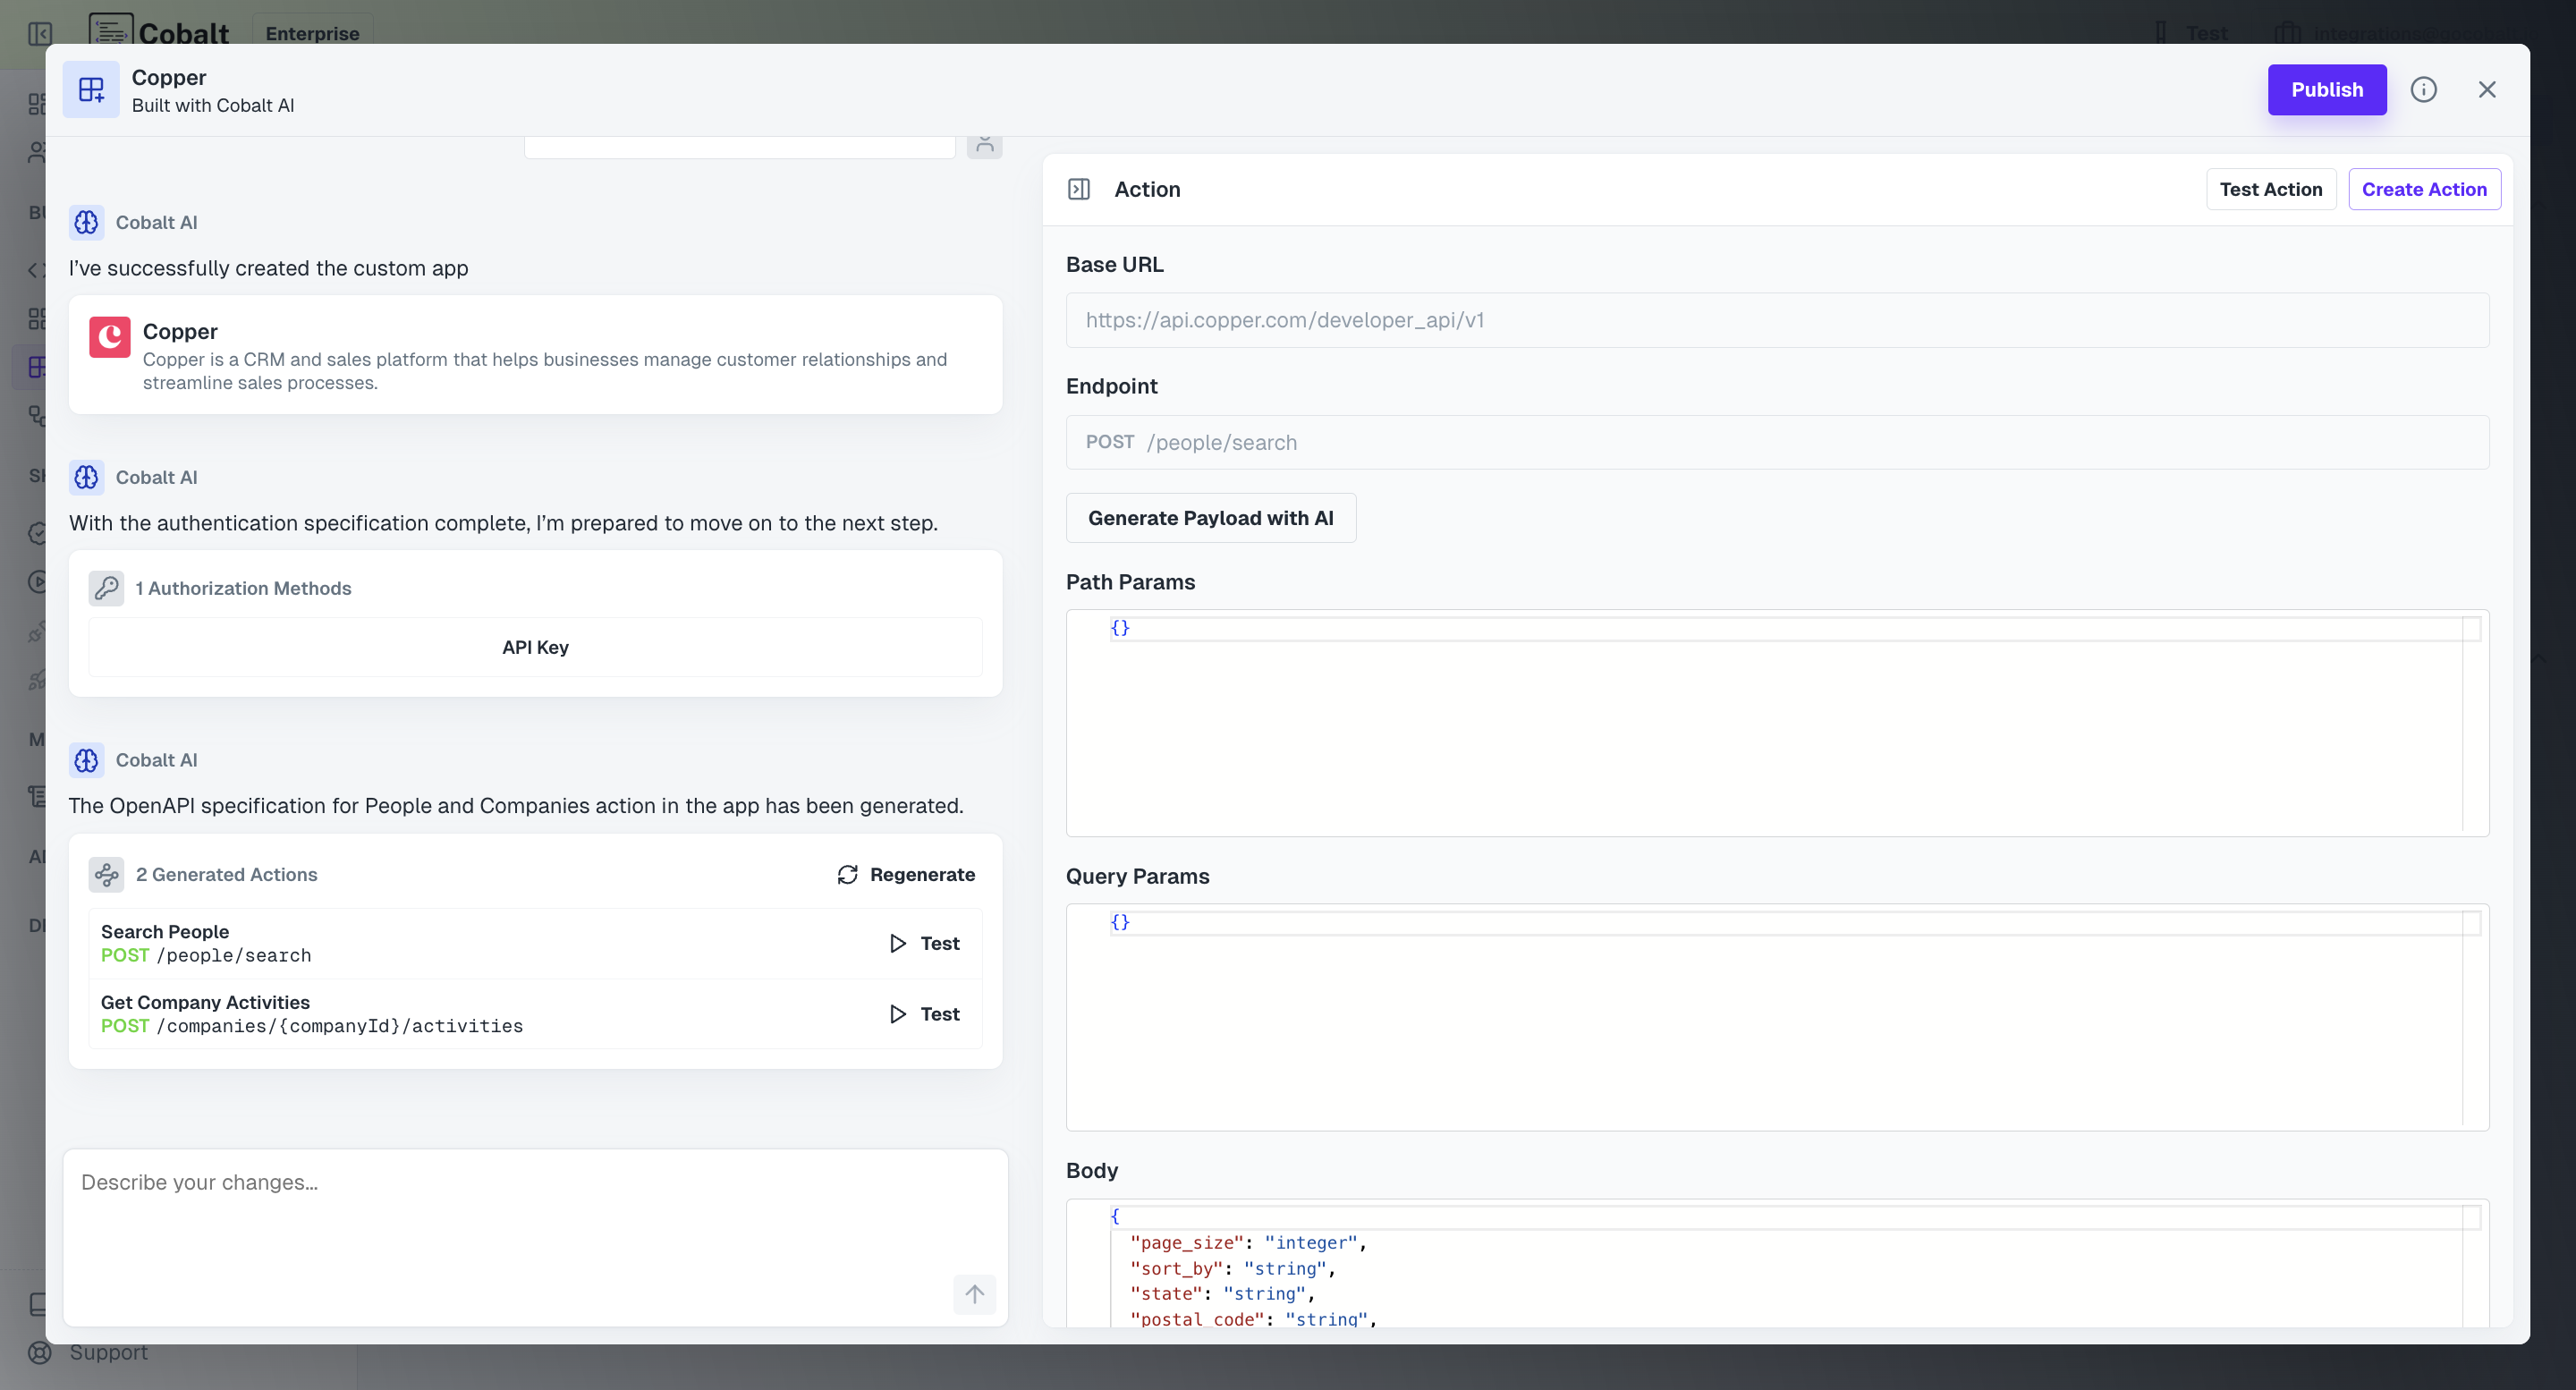Click the Enterprise label next to Cobalt
The height and width of the screenshot is (1390, 2576).
(x=312, y=33)
